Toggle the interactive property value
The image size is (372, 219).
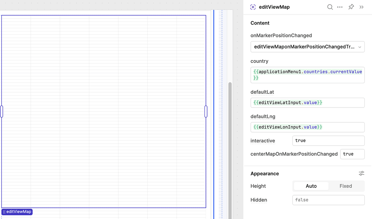pos(328,140)
